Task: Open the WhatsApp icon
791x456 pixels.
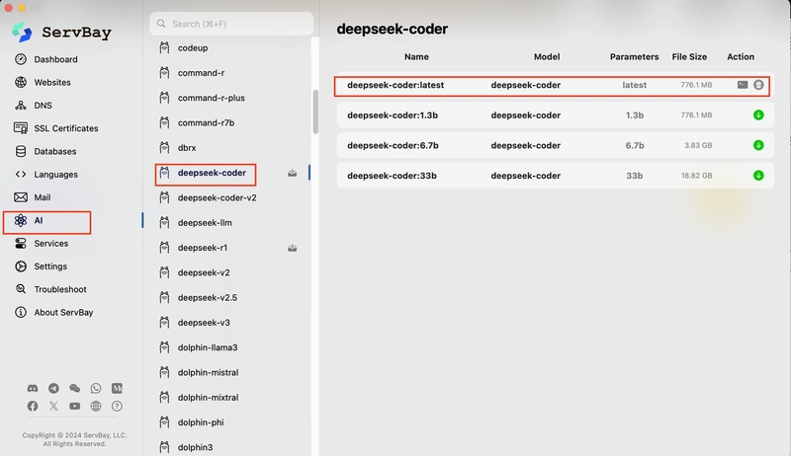Action: tap(96, 388)
